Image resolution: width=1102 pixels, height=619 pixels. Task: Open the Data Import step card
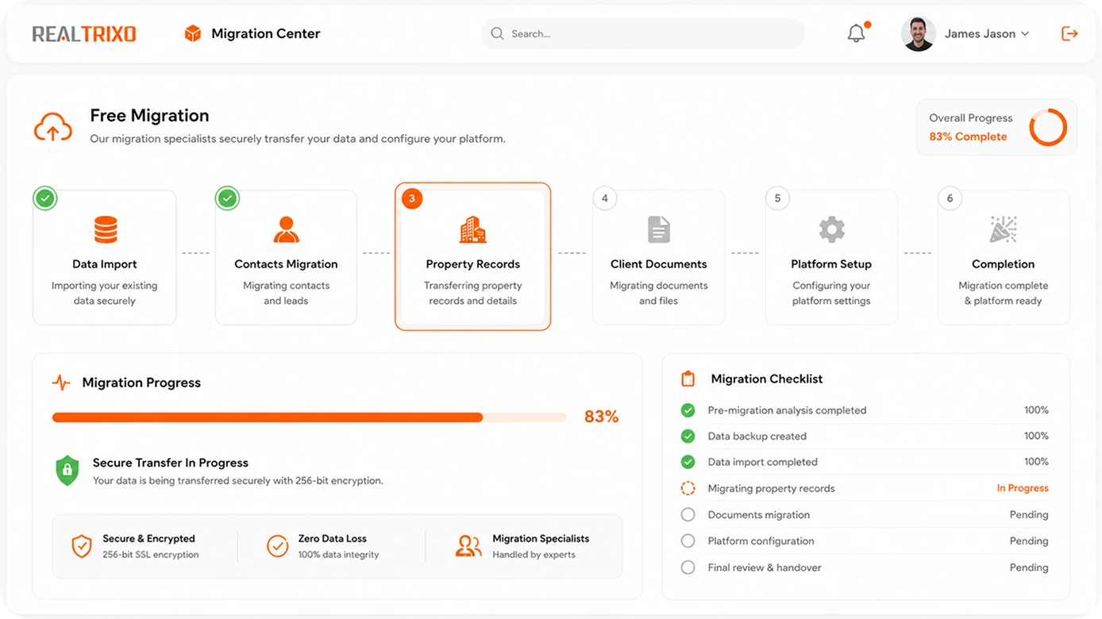tap(105, 257)
